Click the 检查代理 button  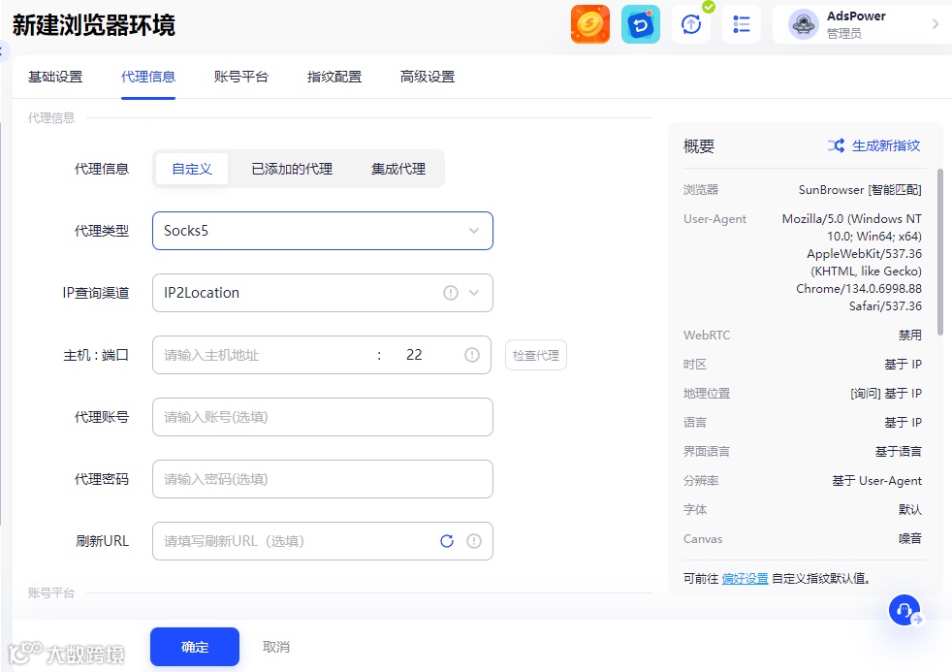pyautogui.click(x=535, y=355)
